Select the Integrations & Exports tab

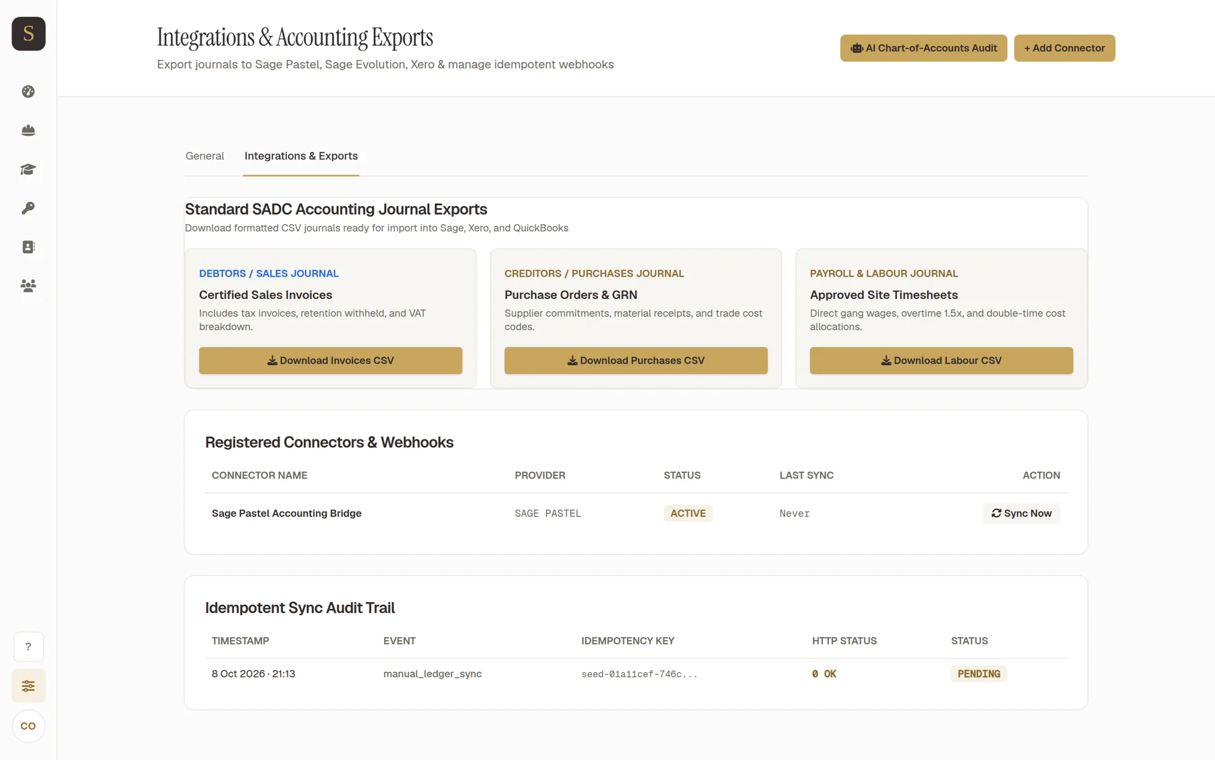[x=301, y=156]
